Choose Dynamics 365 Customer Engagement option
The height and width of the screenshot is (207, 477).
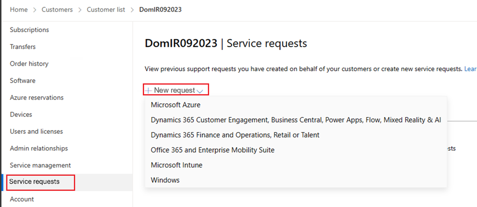click(x=296, y=120)
